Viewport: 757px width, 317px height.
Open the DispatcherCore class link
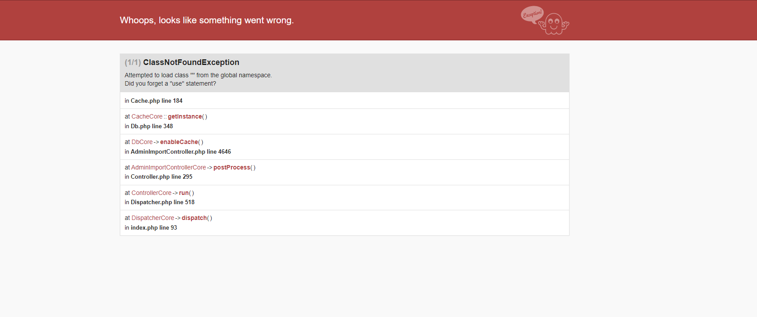(x=153, y=218)
